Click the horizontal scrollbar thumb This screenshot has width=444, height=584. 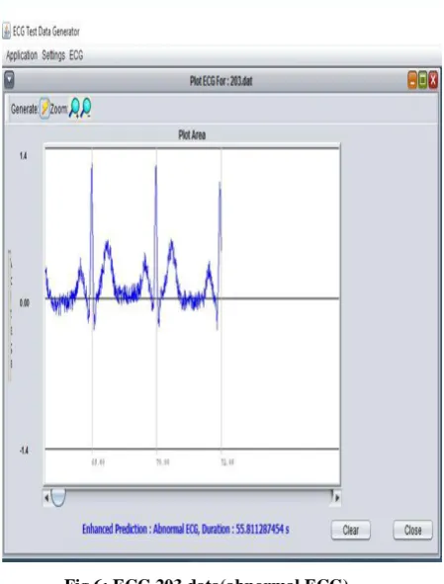click(x=58, y=498)
